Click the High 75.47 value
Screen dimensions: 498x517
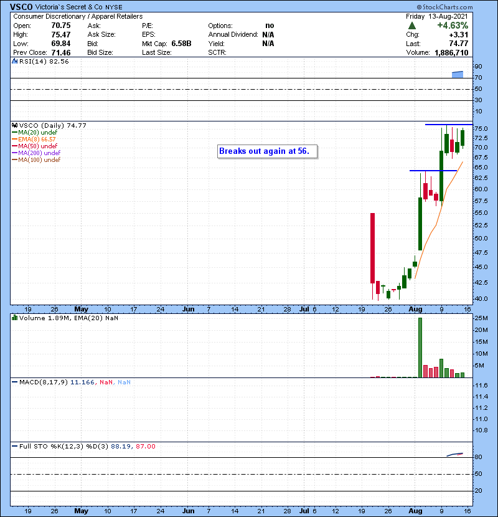[61, 34]
